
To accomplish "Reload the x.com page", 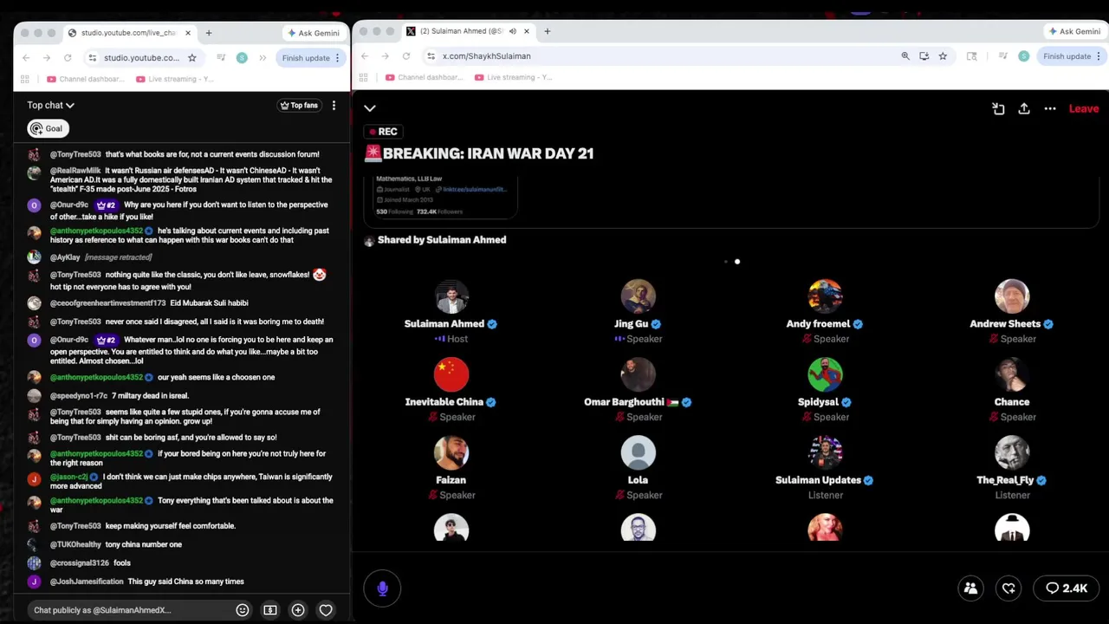I will pos(406,56).
